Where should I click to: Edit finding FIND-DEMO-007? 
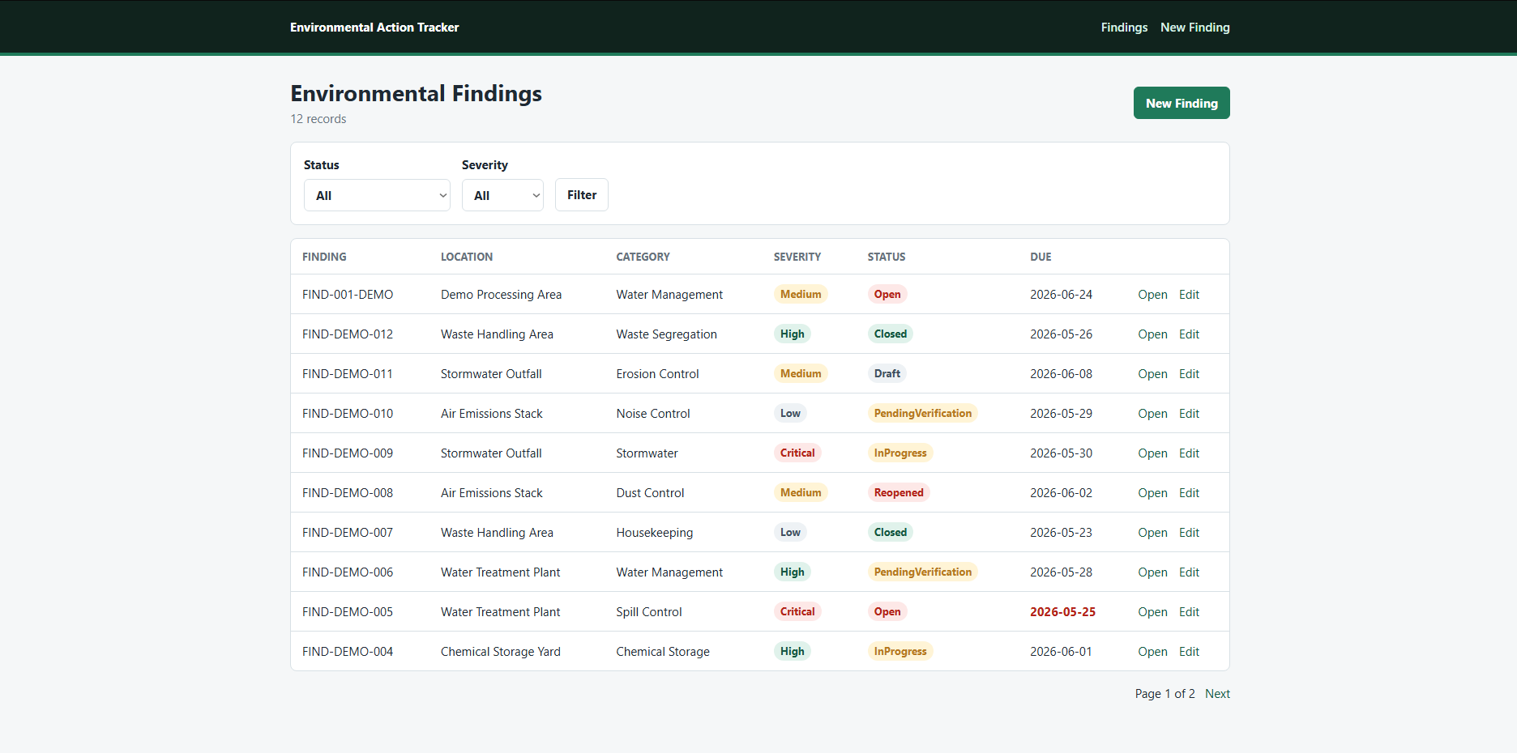pyautogui.click(x=1189, y=533)
